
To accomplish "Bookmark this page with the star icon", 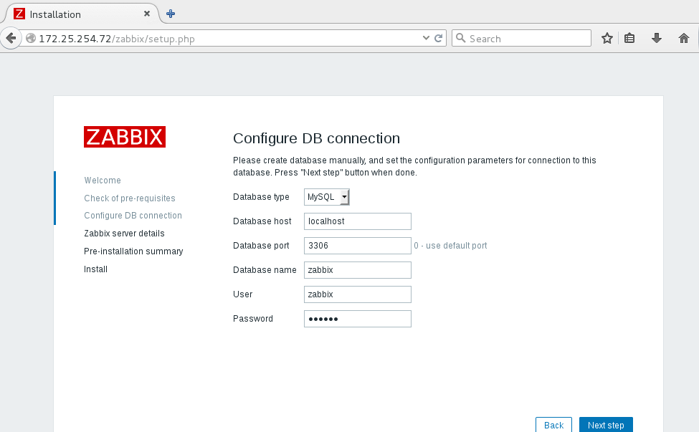I will click(607, 38).
